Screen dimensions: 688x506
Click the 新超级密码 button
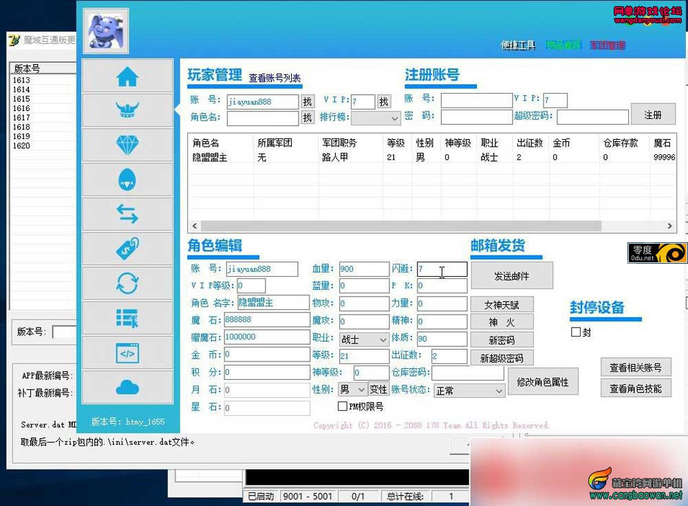(502, 358)
